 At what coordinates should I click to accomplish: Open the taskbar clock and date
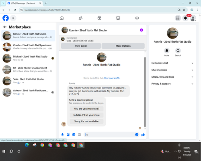187,151
